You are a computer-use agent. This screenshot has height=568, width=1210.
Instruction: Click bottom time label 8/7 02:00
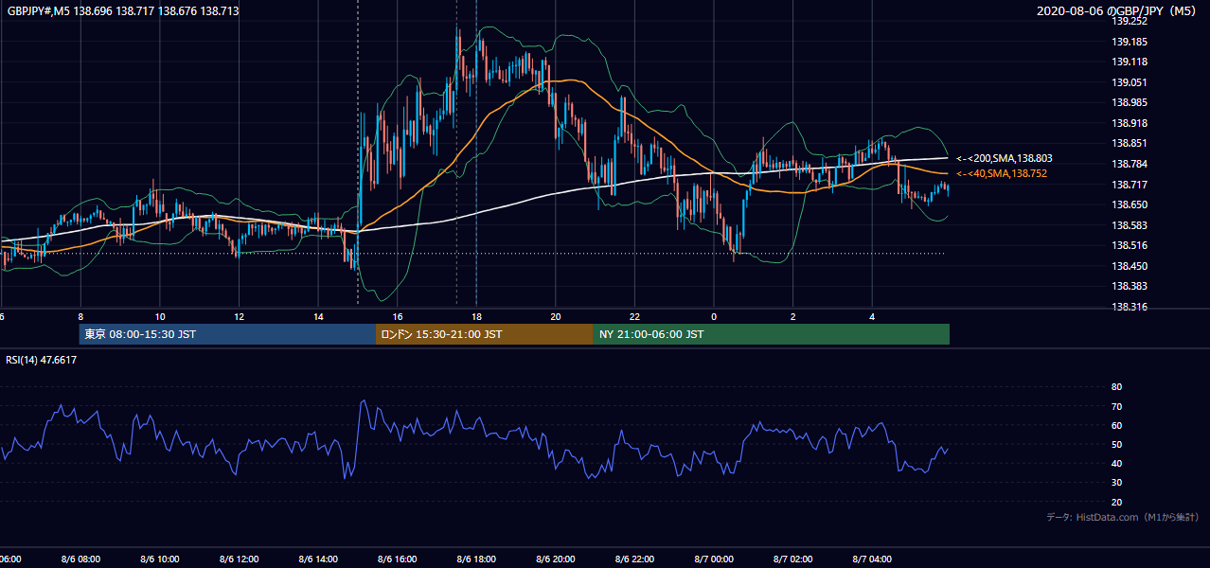pyautogui.click(x=793, y=559)
